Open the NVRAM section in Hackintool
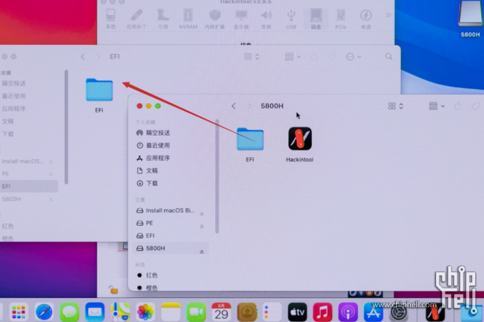The image size is (484, 322). pos(188,19)
